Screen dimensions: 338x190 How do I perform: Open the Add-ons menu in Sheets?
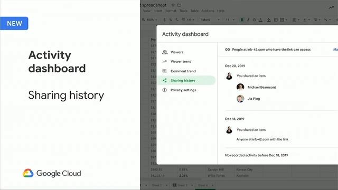pos(208,11)
